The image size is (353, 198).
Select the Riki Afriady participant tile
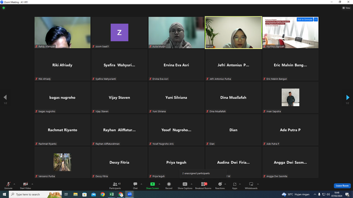[x=62, y=65]
